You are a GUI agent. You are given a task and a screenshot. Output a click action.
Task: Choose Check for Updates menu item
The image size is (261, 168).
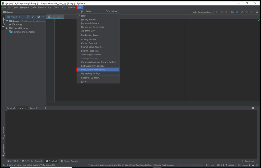click(x=98, y=78)
